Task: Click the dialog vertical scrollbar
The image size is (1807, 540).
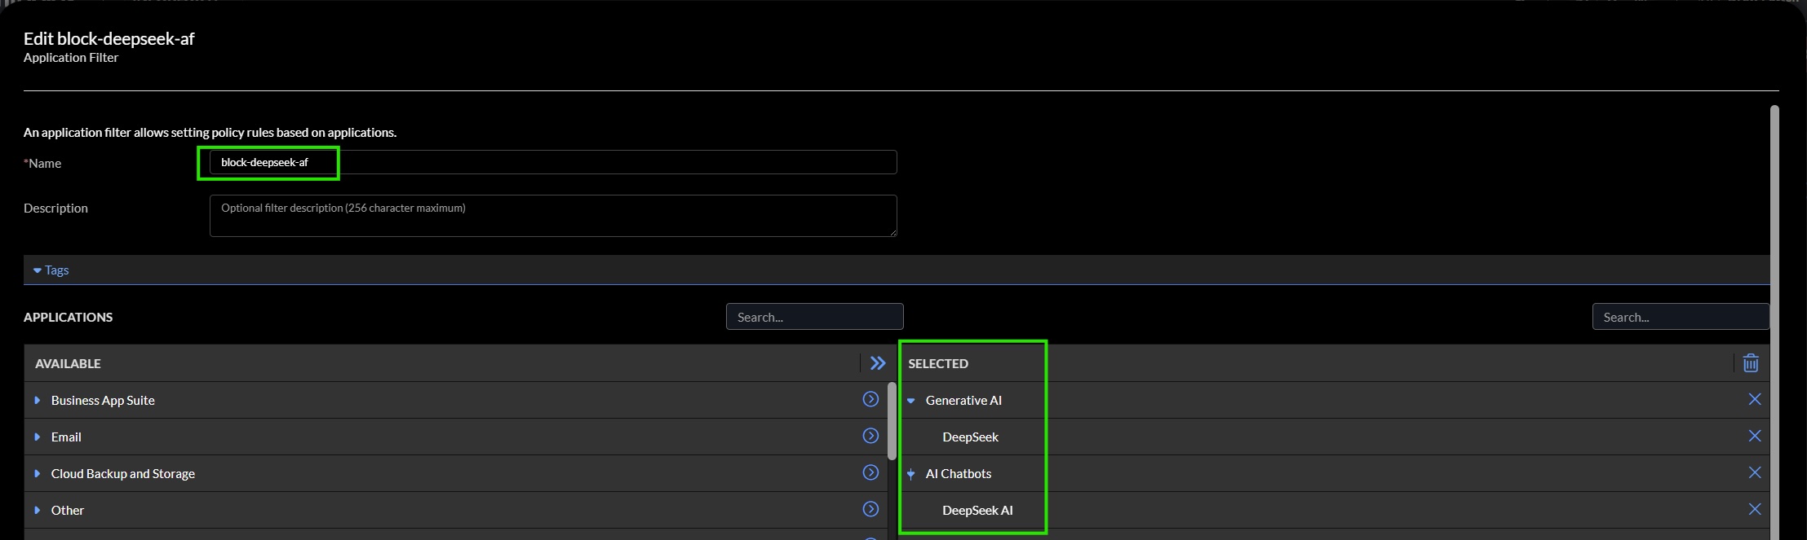Action: click(x=1774, y=322)
